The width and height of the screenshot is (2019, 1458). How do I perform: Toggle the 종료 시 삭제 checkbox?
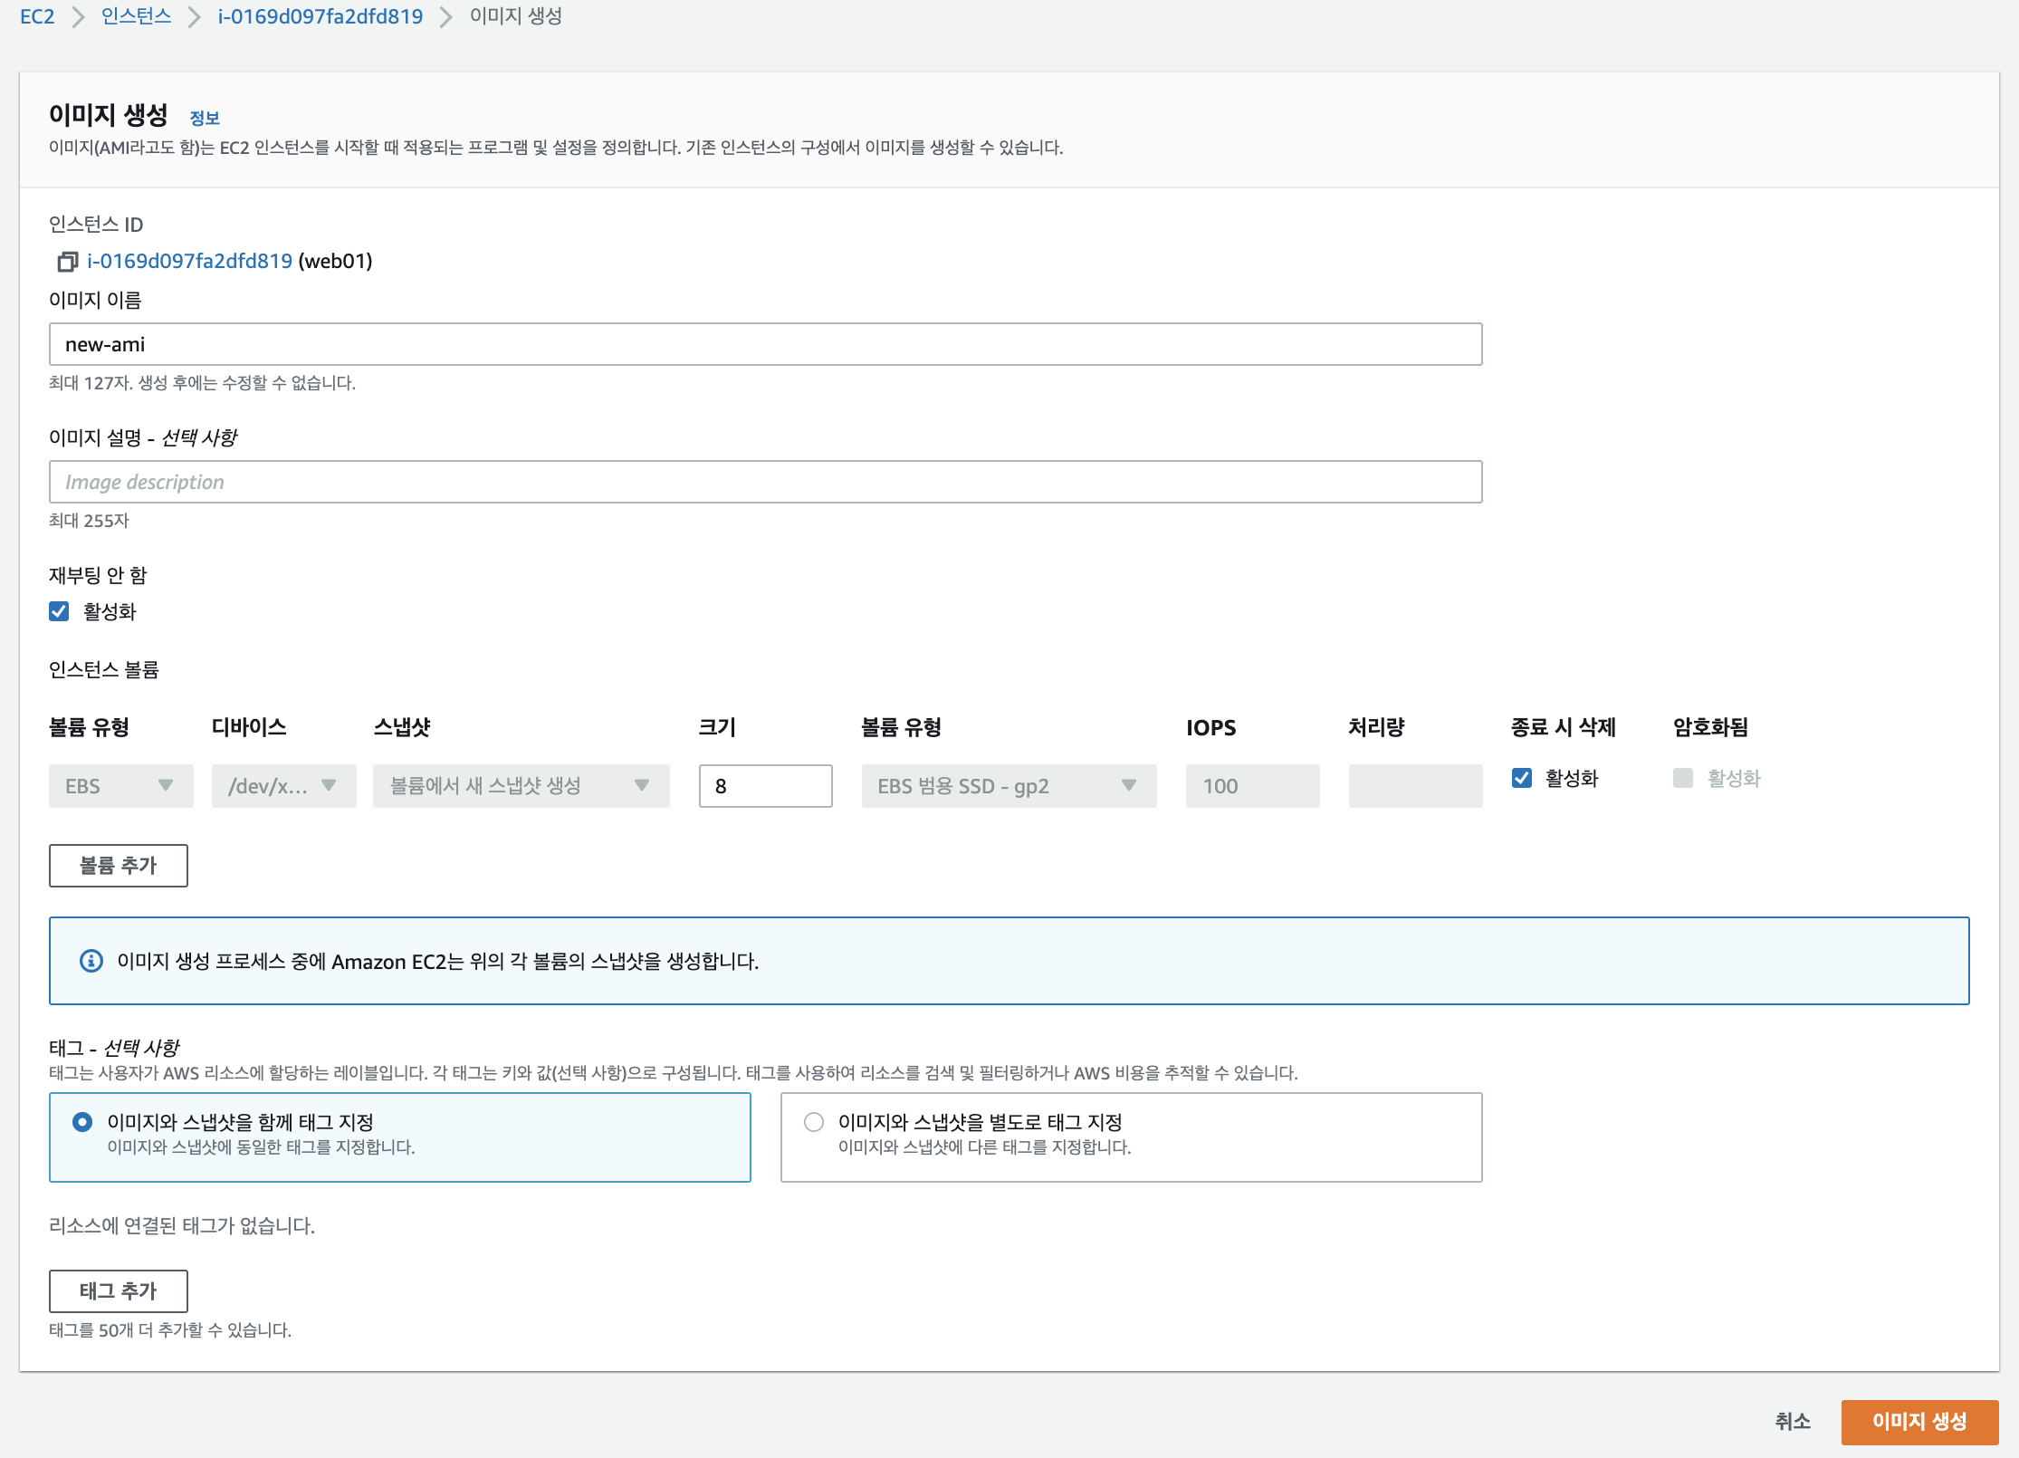point(1522,779)
